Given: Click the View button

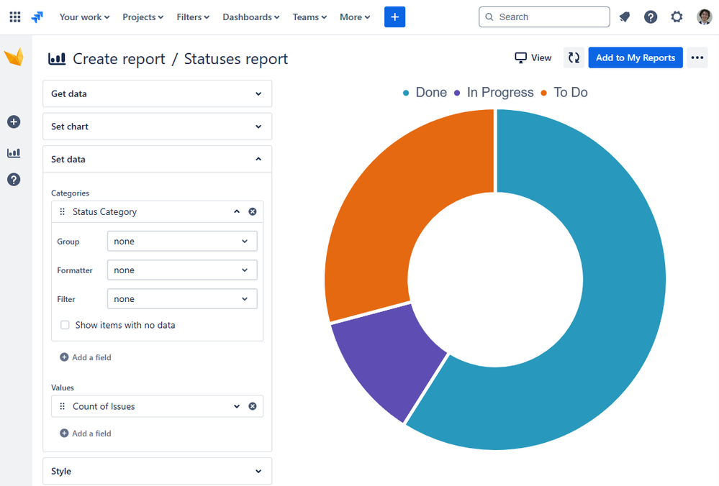Looking at the screenshot, I should pyautogui.click(x=533, y=58).
